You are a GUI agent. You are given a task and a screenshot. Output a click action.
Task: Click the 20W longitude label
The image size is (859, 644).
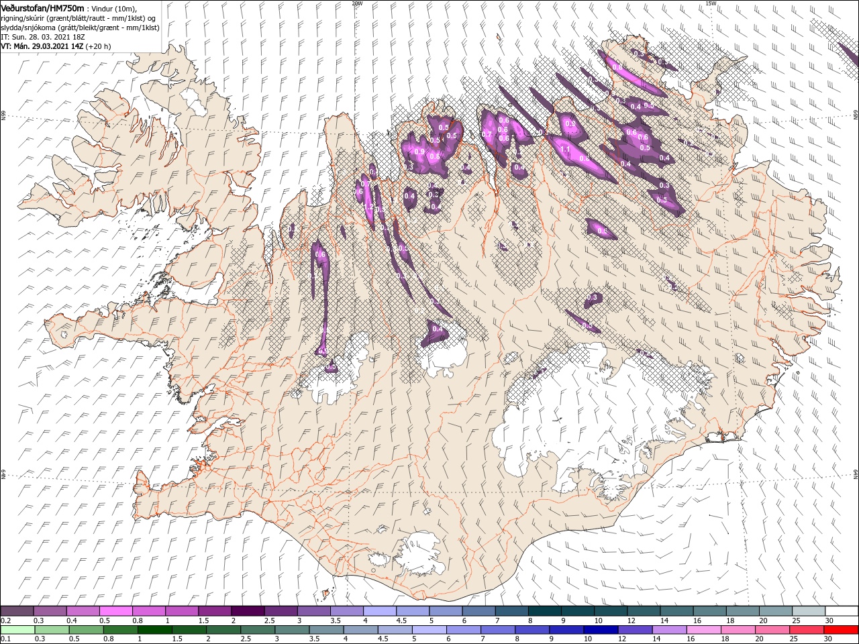(x=357, y=3)
